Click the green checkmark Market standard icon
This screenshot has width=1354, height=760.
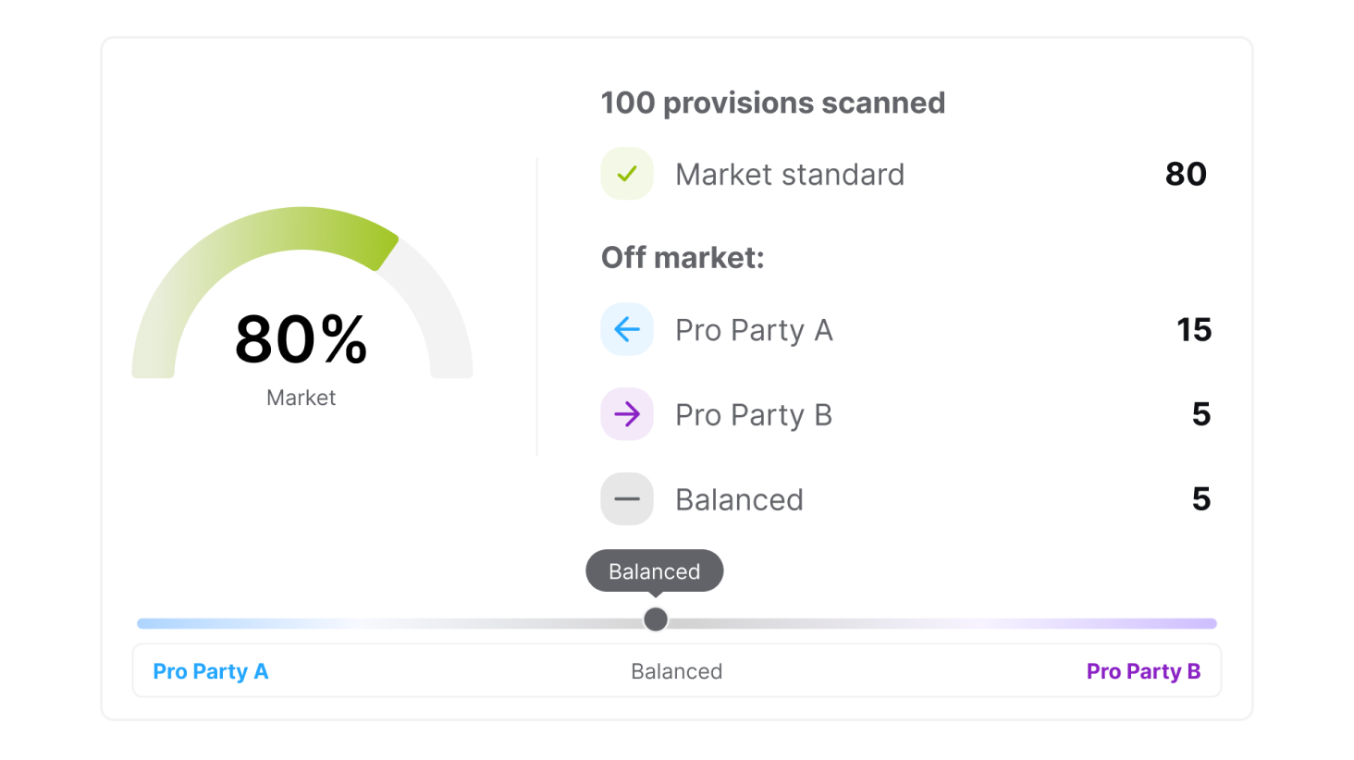click(627, 174)
